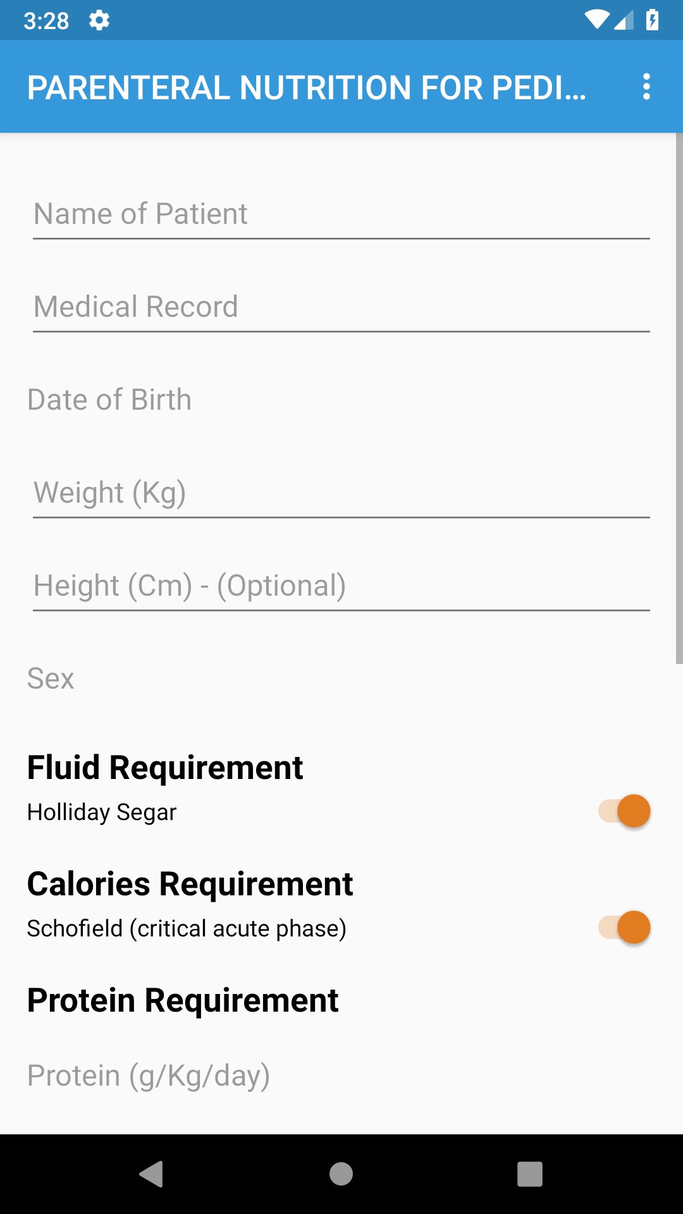683x1214 pixels.
Task: Tap the settings gear in status bar
Action: (x=99, y=20)
